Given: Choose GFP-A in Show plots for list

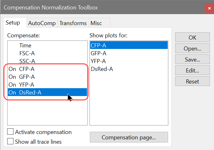Looking at the screenshot, I should tap(99, 53).
